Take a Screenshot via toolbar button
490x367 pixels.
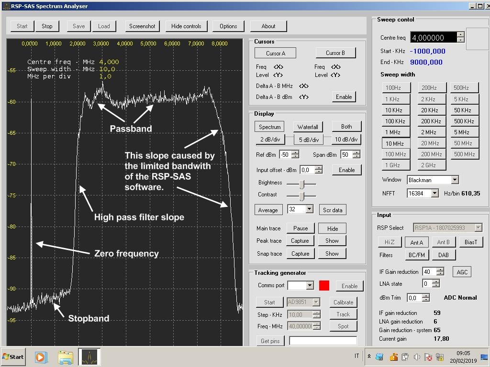pyautogui.click(x=142, y=26)
